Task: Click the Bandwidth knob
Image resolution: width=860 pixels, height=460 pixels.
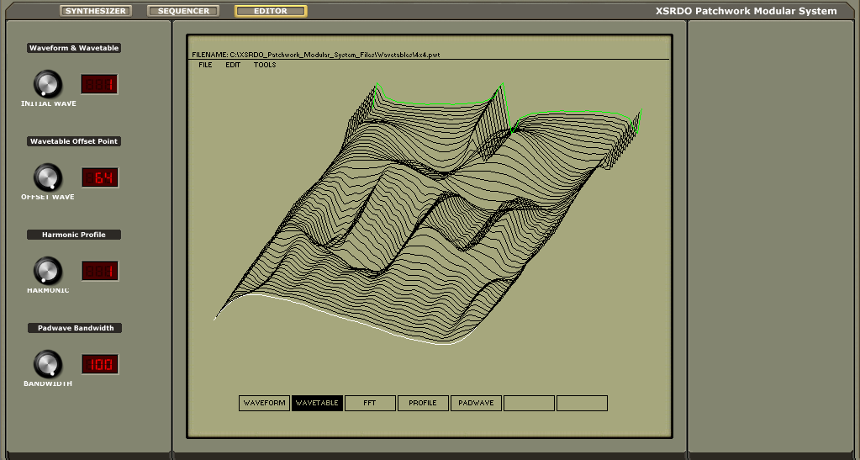Action: click(47, 364)
